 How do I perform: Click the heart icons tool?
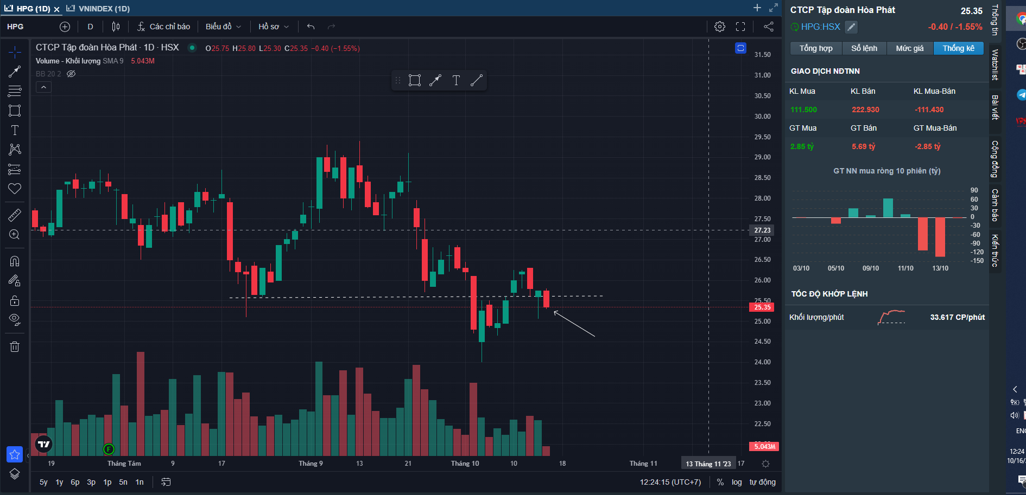tap(15, 189)
